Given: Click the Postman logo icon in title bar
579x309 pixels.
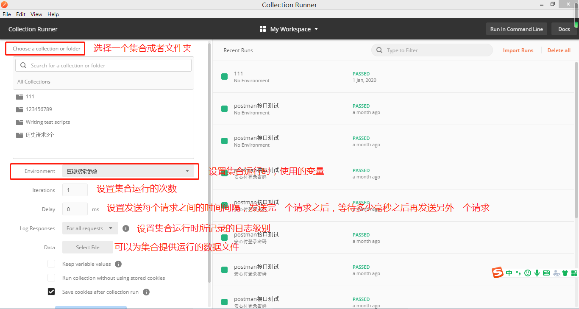Looking at the screenshot, I should pos(4,5).
